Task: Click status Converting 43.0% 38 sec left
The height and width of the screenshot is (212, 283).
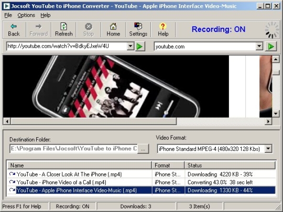Action: (220, 182)
